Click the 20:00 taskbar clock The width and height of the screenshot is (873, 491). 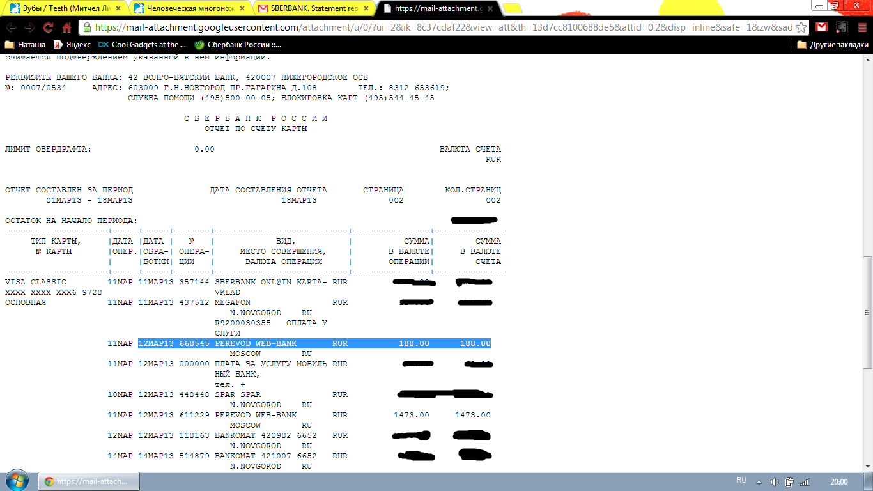pyautogui.click(x=839, y=481)
